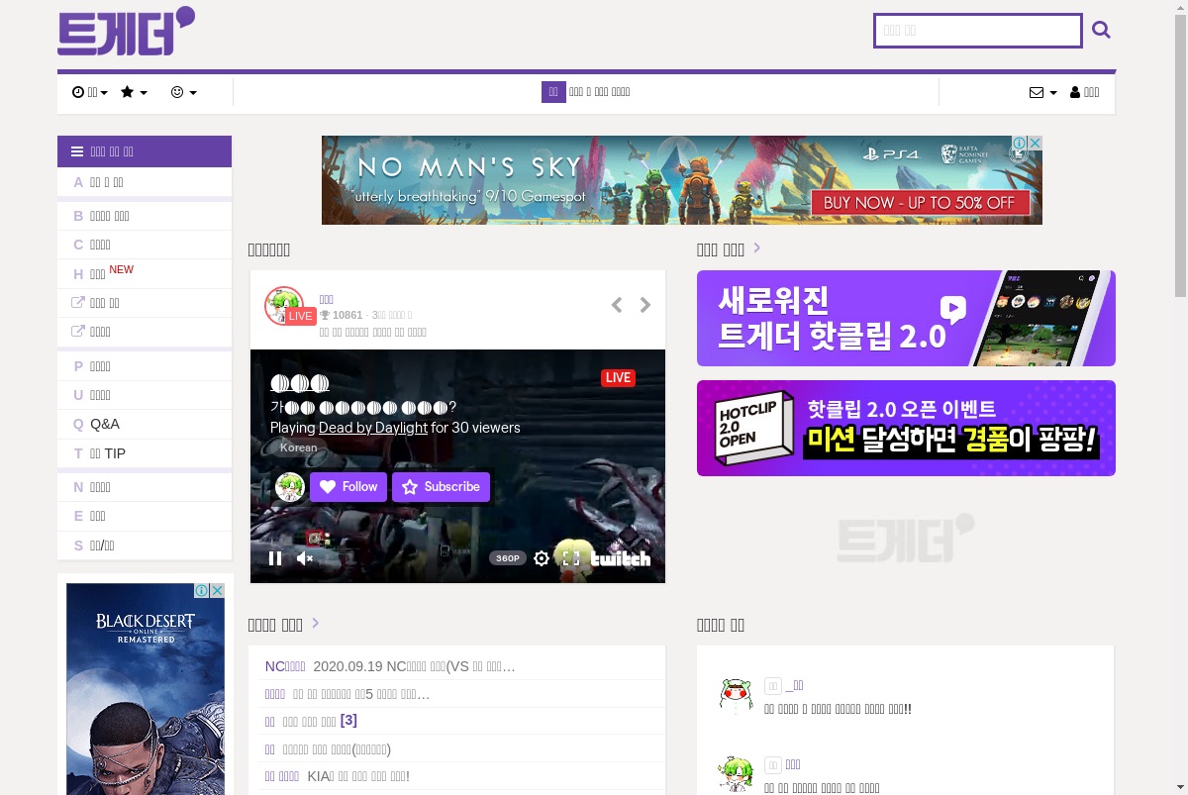Open sidebar board H tagged NEW
The image size is (1188, 795).
click(145, 273)
